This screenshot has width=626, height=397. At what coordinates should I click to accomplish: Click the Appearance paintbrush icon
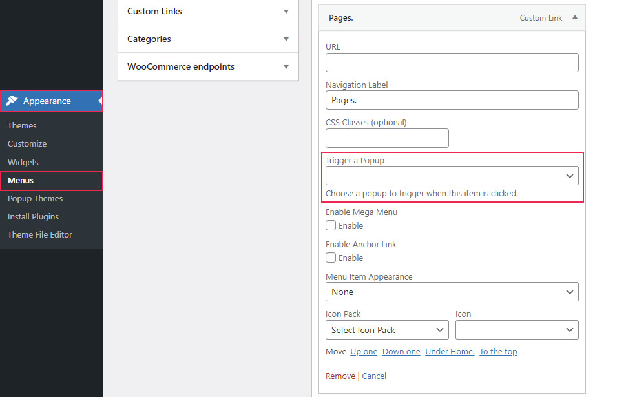point(12,101)
